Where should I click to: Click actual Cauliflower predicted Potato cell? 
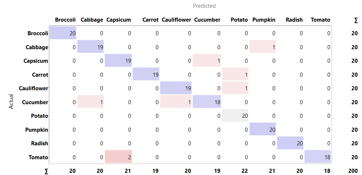click(x=235, y=88)
